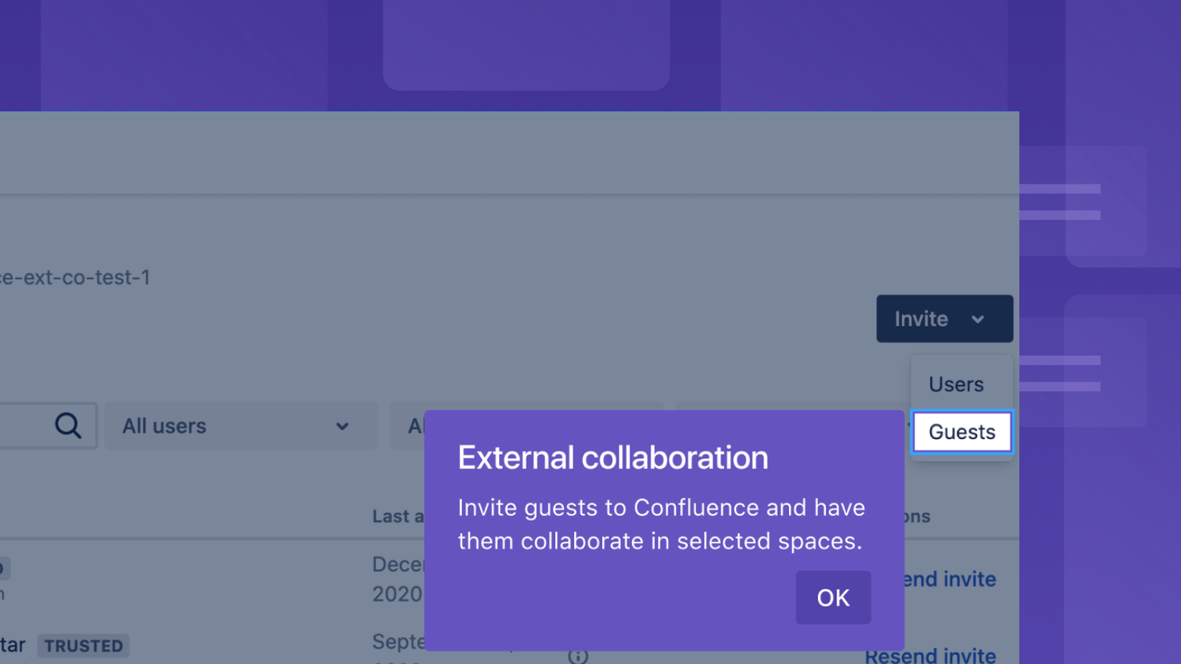
Task: Click the All users dropdown chevron arrow
Action: 342,426
